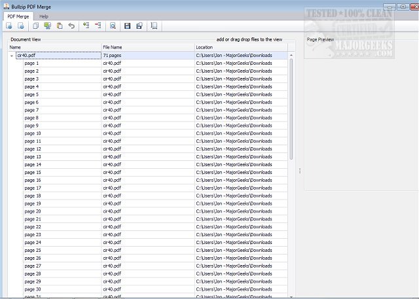Click the rightmost toolbar page icon
419x299 pixels.
[154, 26]
